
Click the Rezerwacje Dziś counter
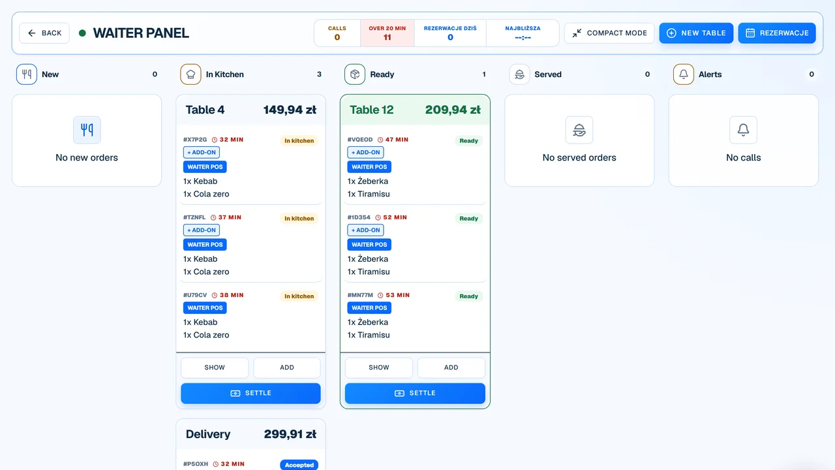450,33
